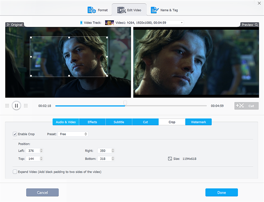Viewport: 264px width, 202px height.
Task: Click the crop box bottom-middle handle
Action: (69, 76)
